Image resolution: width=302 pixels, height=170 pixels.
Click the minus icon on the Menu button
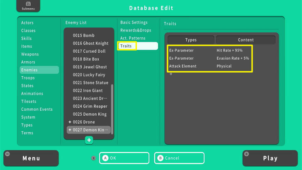click(x=7, y=154)
